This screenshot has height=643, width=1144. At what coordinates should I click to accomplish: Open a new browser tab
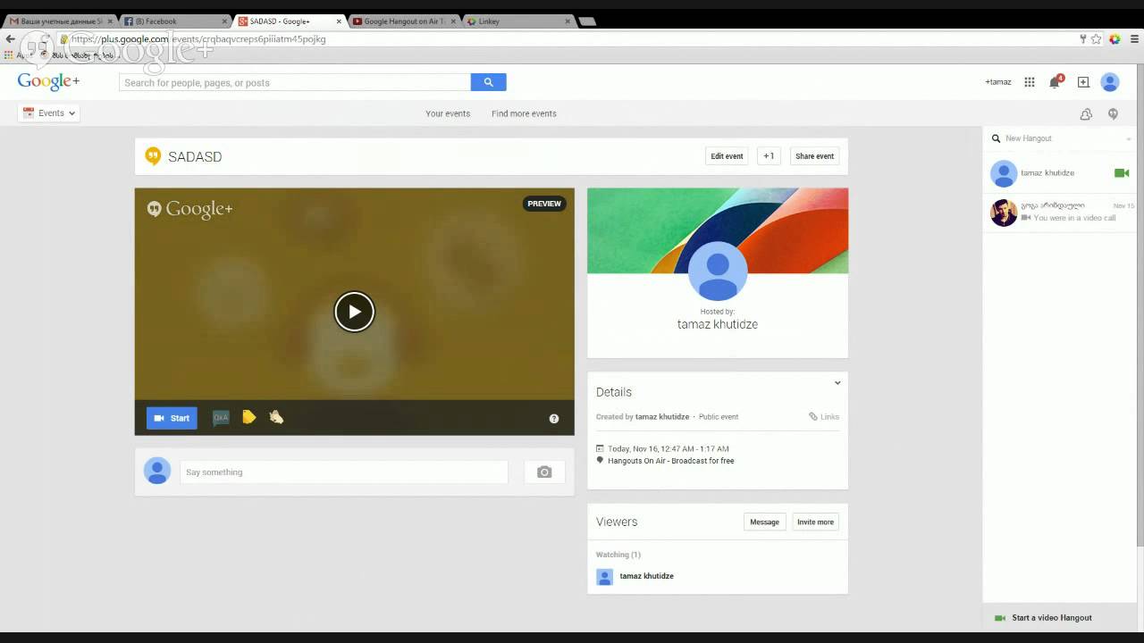point(586,21)
